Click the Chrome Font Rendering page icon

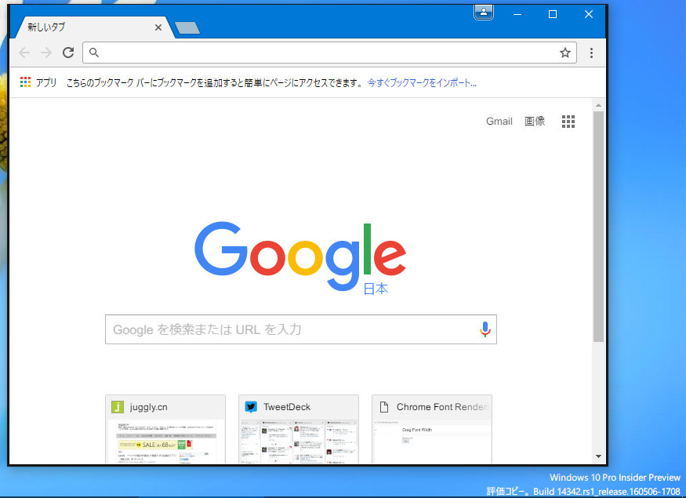pyautogui.click(x=384, y=407)
